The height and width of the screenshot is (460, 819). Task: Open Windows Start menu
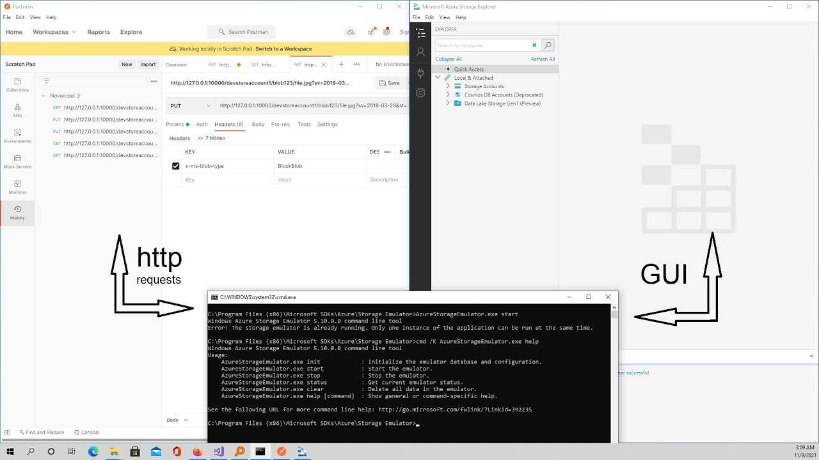[10, 452]
